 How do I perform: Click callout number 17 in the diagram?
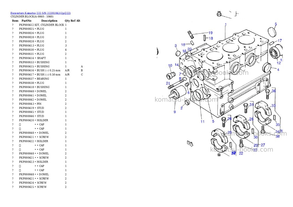(x=280, y=41)
